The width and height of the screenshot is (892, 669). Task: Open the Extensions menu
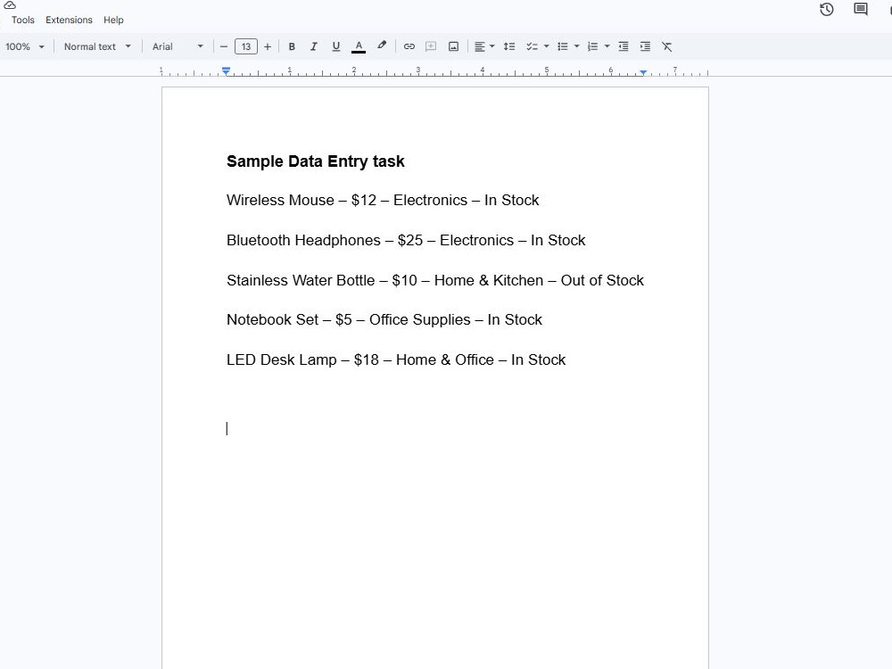(69, 20)
